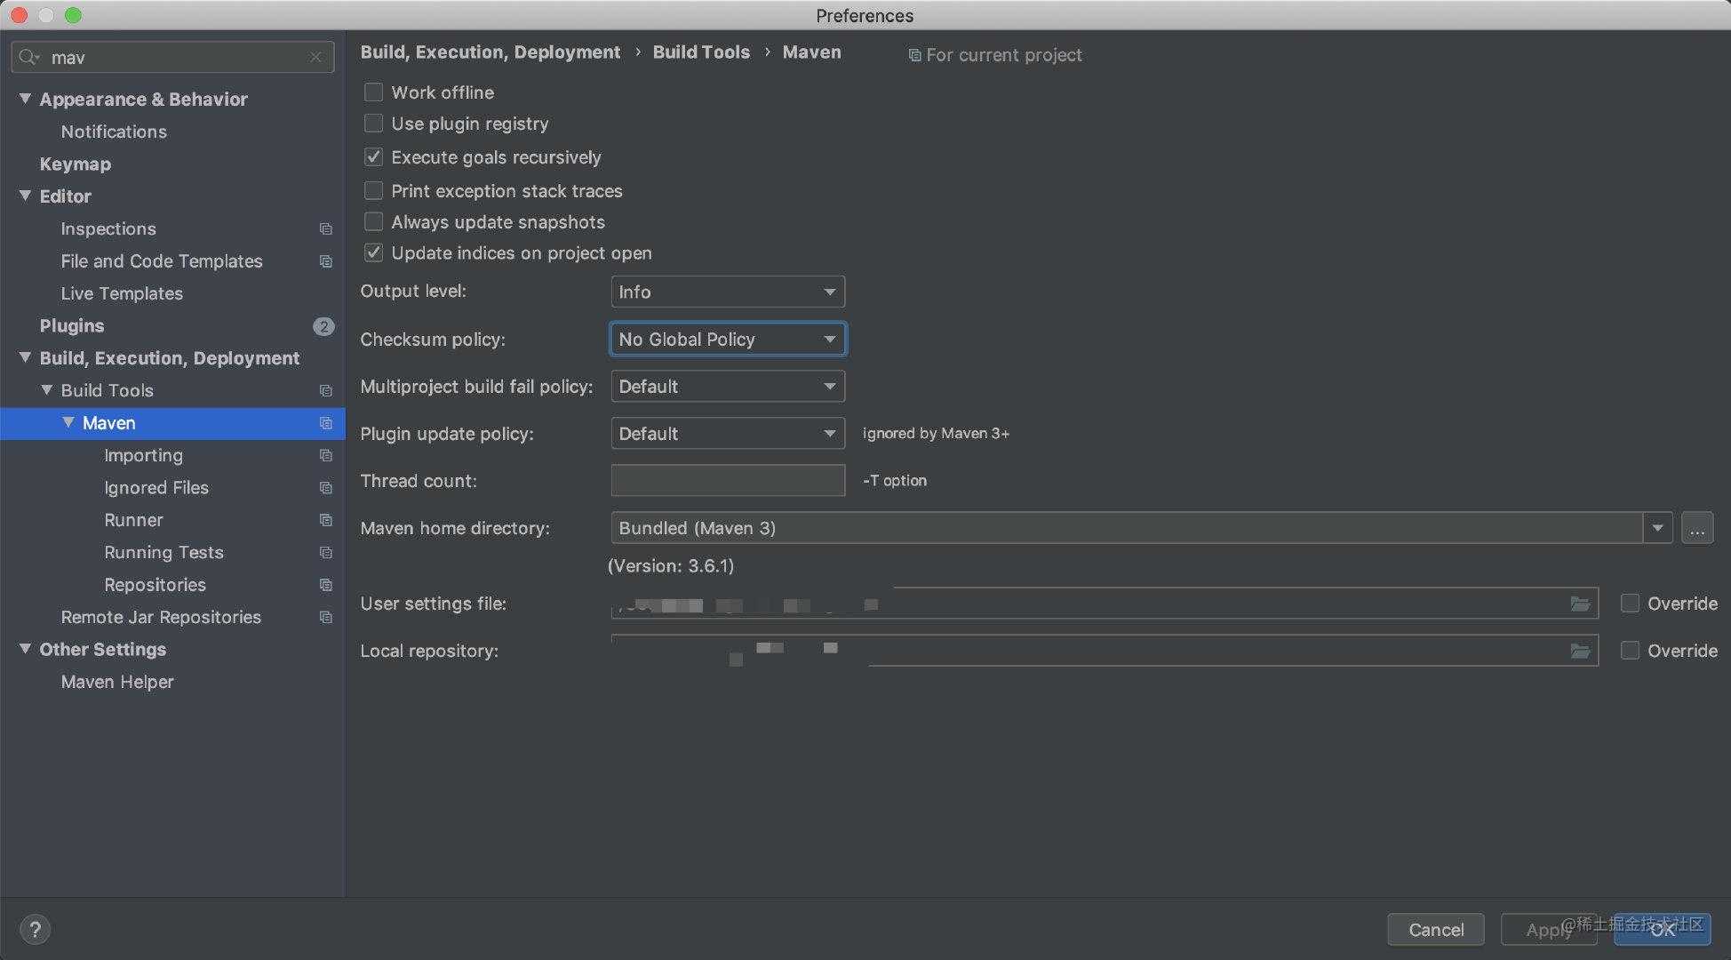Select a Checksum policy option

[727, 340]
